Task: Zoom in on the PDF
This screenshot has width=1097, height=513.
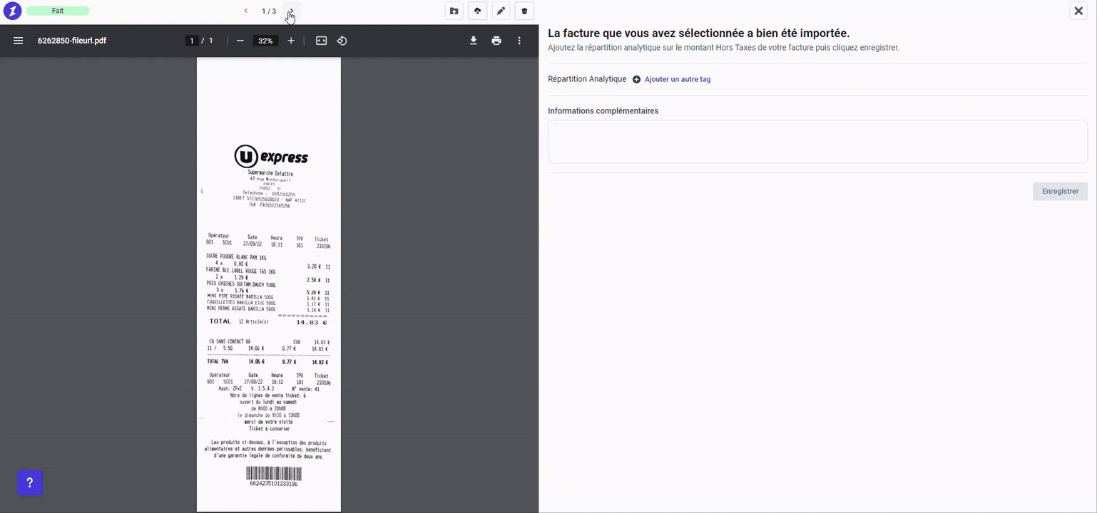Action: tap(291, 41)
